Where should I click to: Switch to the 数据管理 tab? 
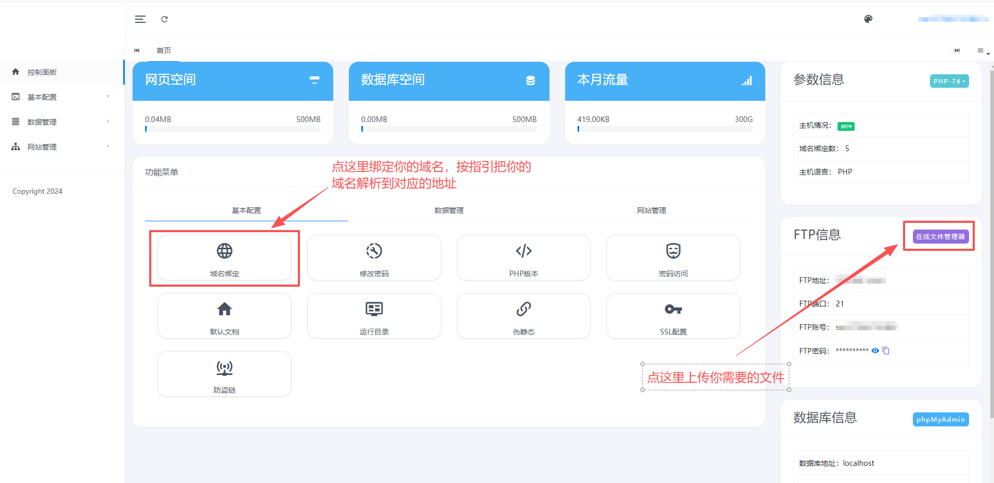tap(449, 210)
